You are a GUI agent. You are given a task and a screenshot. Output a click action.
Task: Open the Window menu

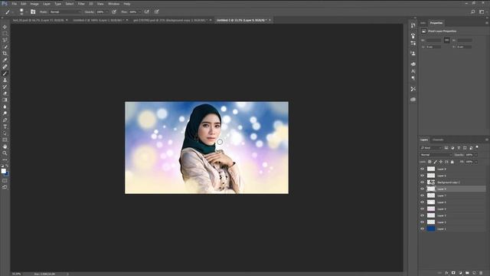click(x=113, y=4)
